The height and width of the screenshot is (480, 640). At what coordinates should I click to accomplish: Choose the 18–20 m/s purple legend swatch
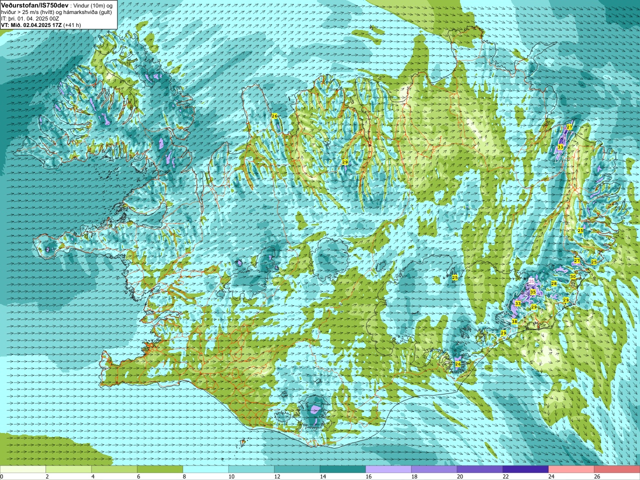[434, 469]
